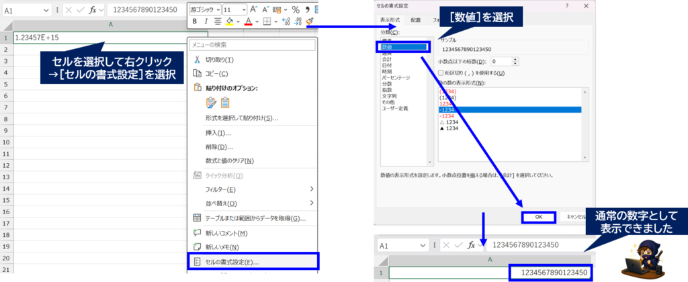The image size is (688, 282).
Task: Expand the font color dropdown arrow
Action: [x=257, y=21]
